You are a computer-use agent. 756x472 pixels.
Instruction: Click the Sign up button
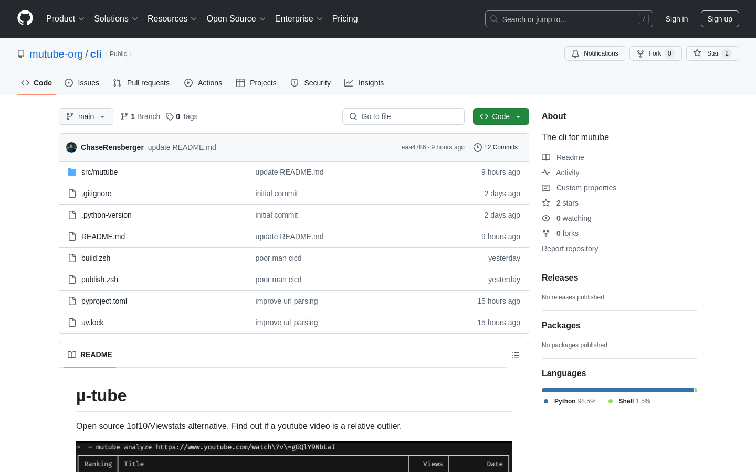pos(720,19)
